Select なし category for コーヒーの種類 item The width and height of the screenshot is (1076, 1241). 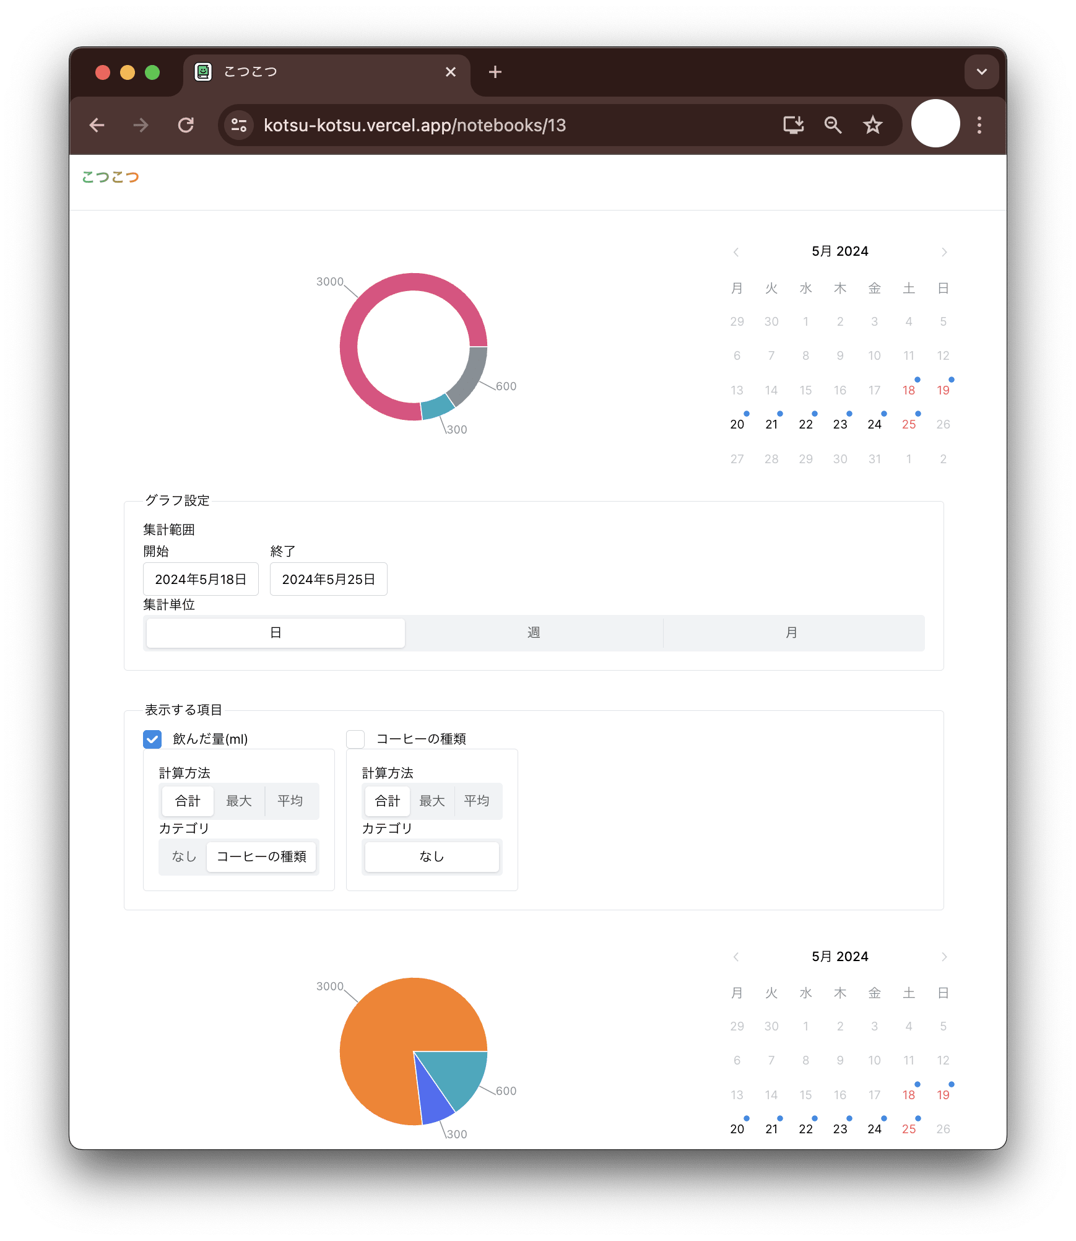(x=432, y=856)
